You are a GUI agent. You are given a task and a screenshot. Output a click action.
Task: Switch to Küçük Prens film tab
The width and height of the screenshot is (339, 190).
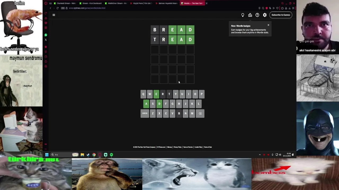click(141, 3)
